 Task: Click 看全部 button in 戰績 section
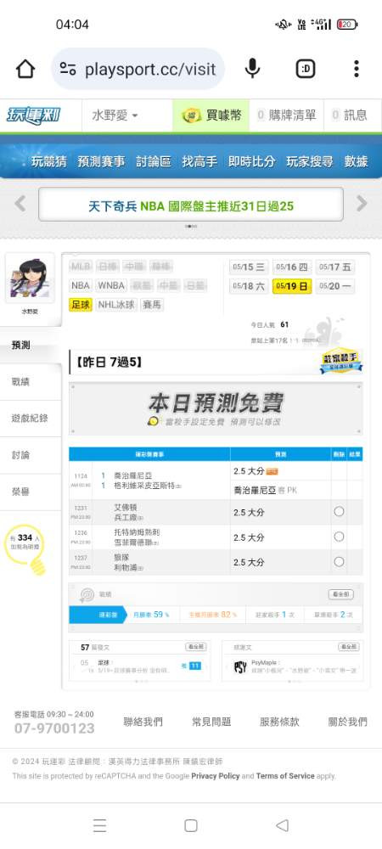pos(341,594)
